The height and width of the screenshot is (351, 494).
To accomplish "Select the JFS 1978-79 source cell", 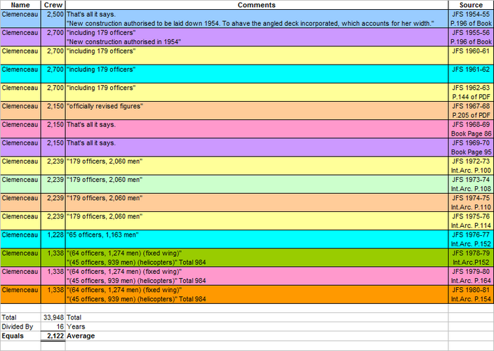I will (471, 258).
